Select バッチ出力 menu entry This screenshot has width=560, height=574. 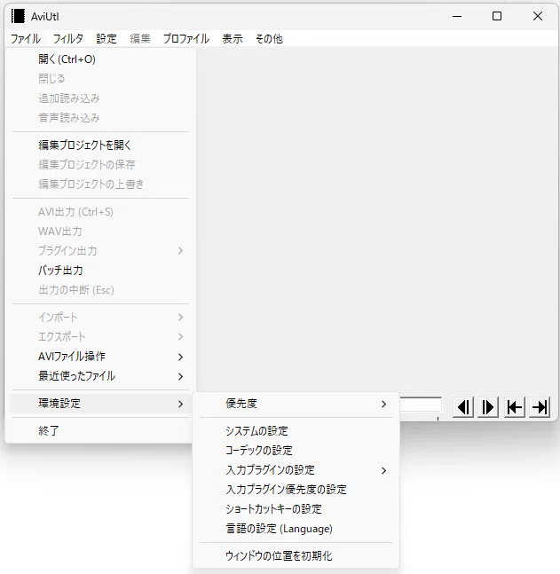(x=100, y=271)
